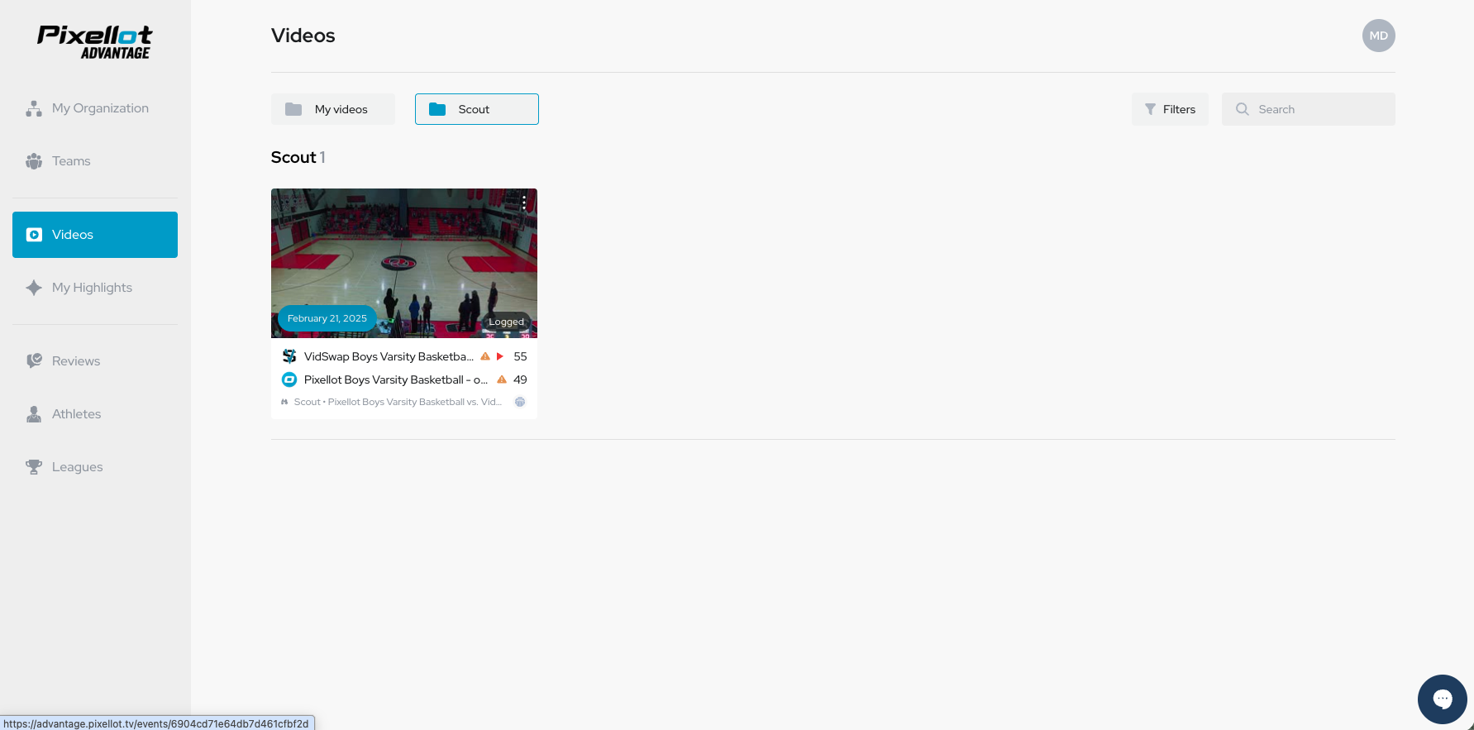Open the Filters panel
This screenshot has width=1474, height=730.
[x=1170, y=109]
